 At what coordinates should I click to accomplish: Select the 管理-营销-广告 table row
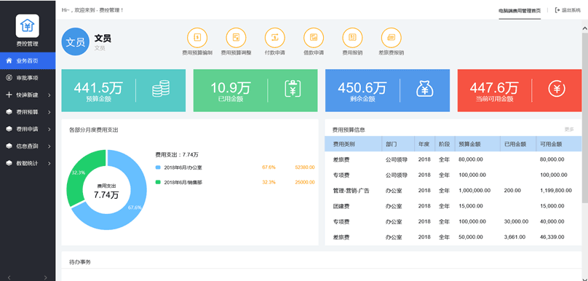click(453, 191)
